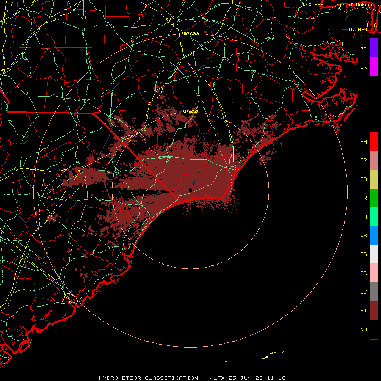Viewport: 381px width, 381px height.
Task: Click the [CLAS] legend header text
Action: [x=358, y=30]
